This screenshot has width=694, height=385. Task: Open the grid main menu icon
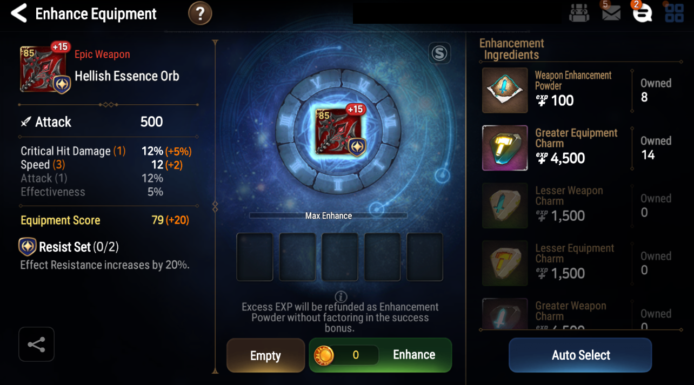675,13
